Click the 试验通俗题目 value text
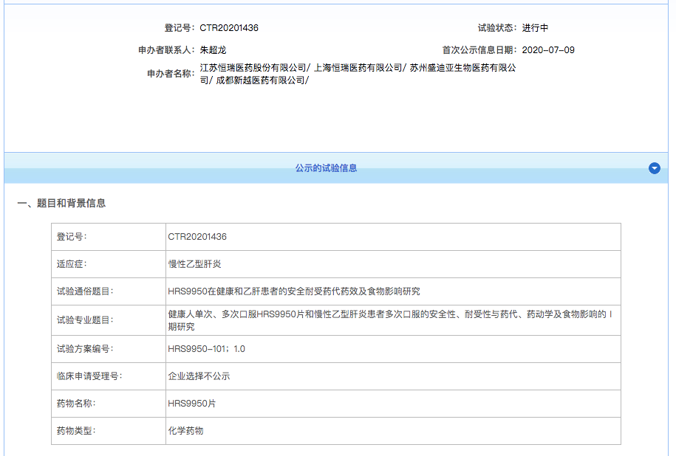676x456 pixels. click(293, 291)
